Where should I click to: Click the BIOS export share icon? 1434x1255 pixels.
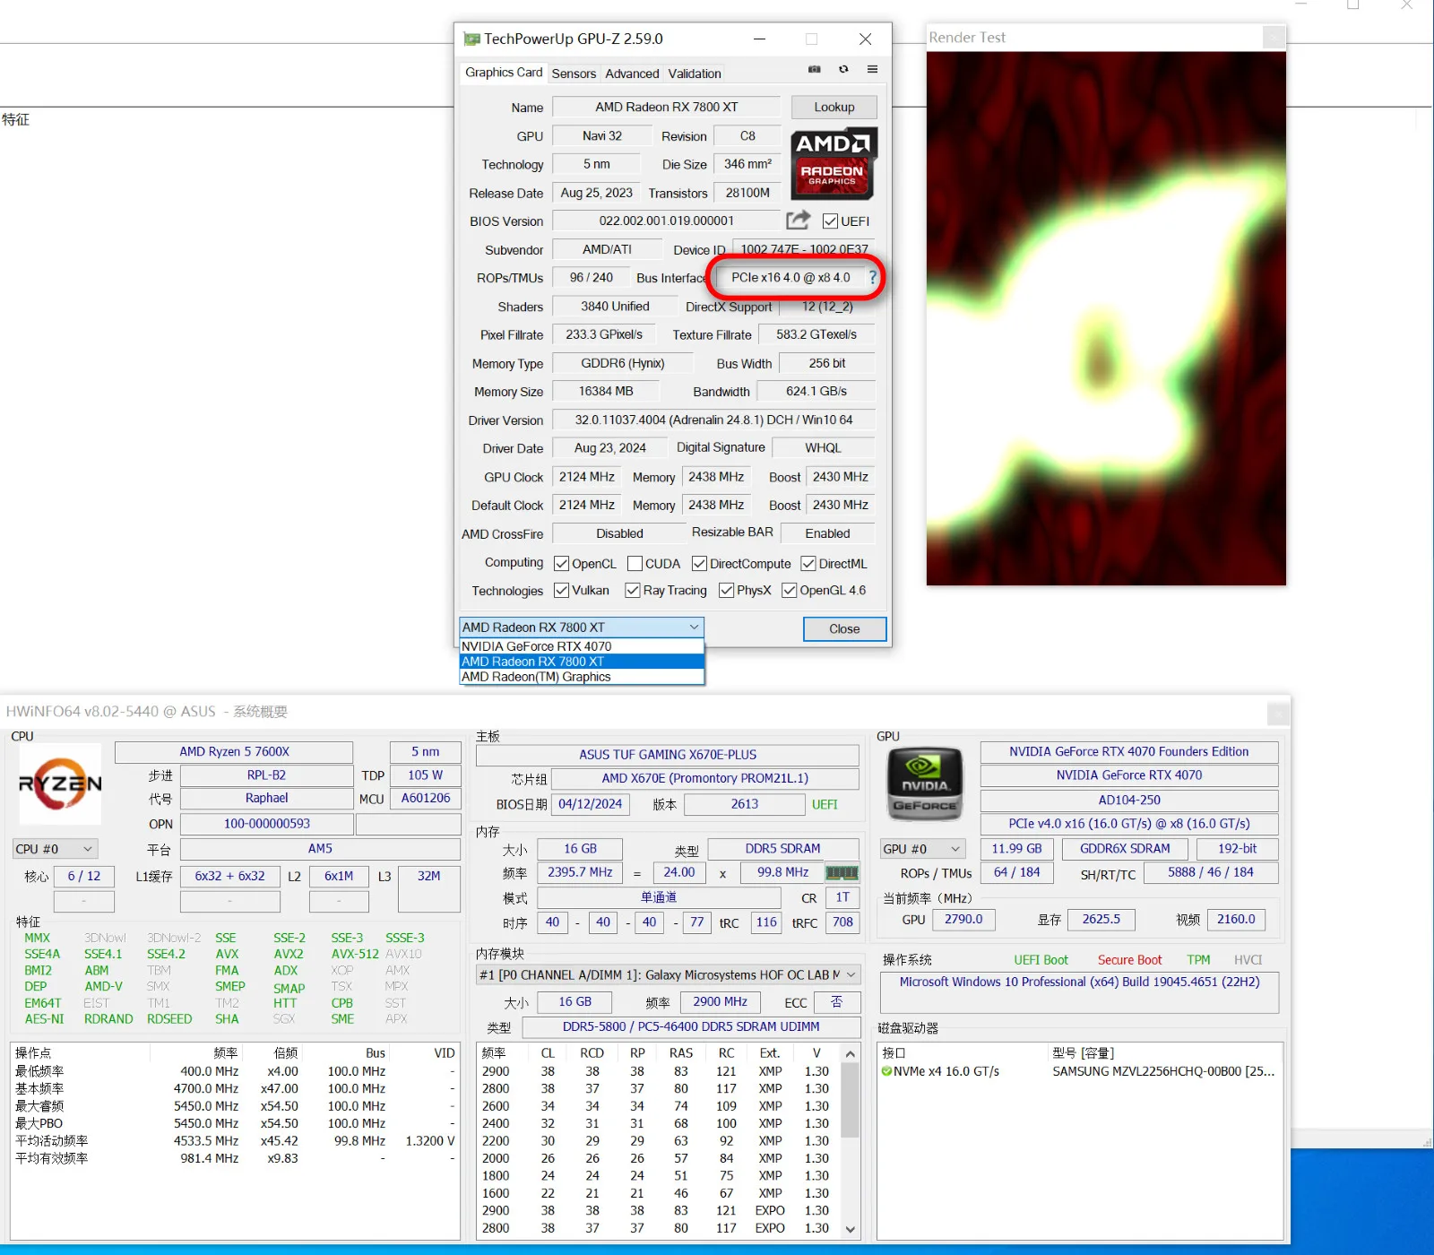pos(798,221)
